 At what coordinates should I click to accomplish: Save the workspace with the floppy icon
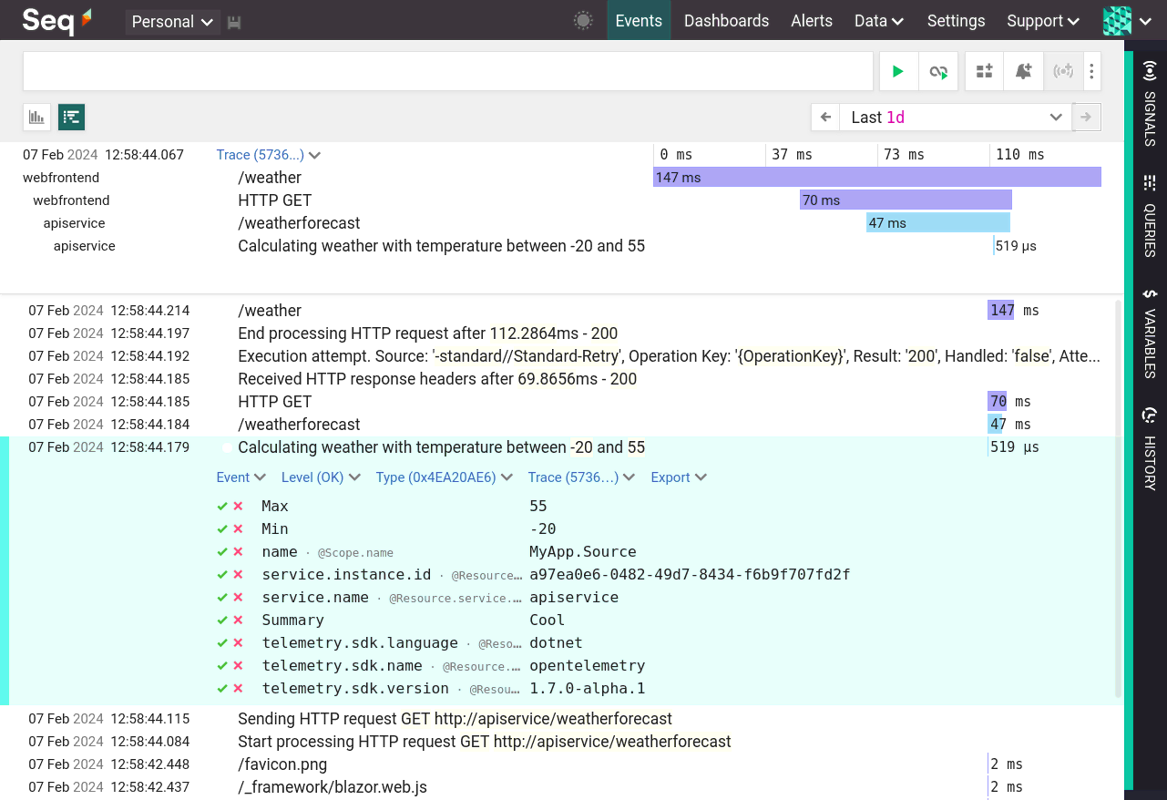234,22
